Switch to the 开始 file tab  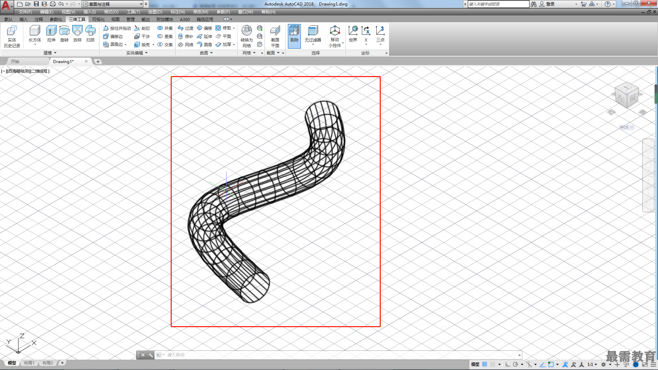15,61
